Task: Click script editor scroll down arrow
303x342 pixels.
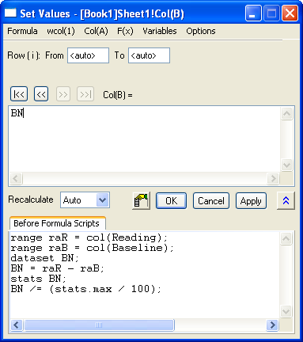Action: [286, 311]
